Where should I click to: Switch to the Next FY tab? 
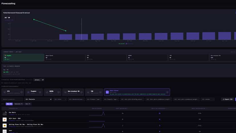[x=28, y=104]
